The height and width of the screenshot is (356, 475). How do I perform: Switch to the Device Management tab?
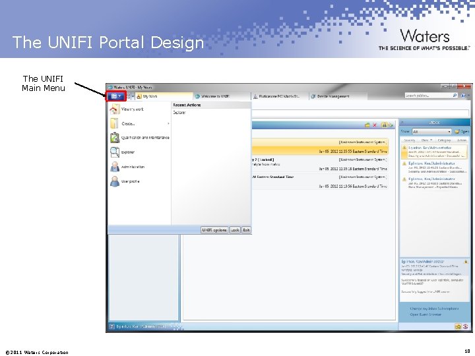338,96
